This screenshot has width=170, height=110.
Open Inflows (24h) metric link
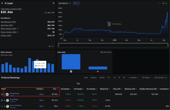click(6, 35)
